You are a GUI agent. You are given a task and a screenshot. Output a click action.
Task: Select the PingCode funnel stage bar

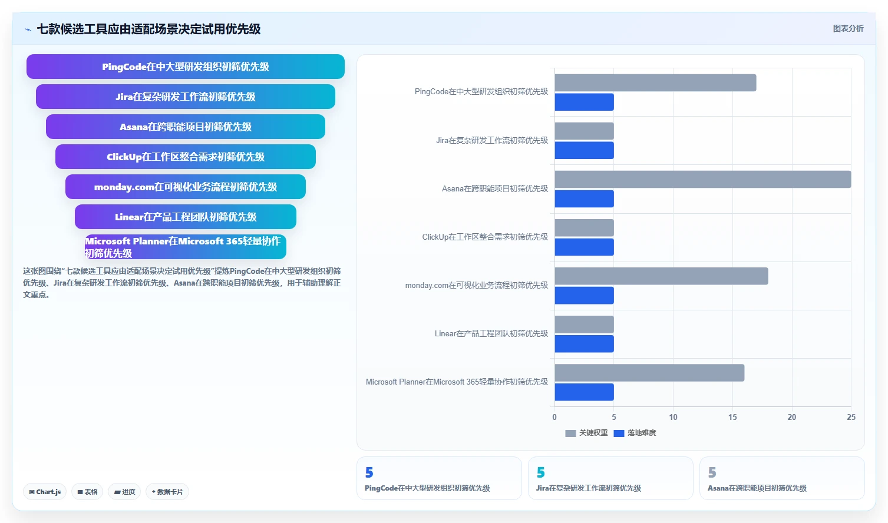pyautogui.click(x=186, y=67)
